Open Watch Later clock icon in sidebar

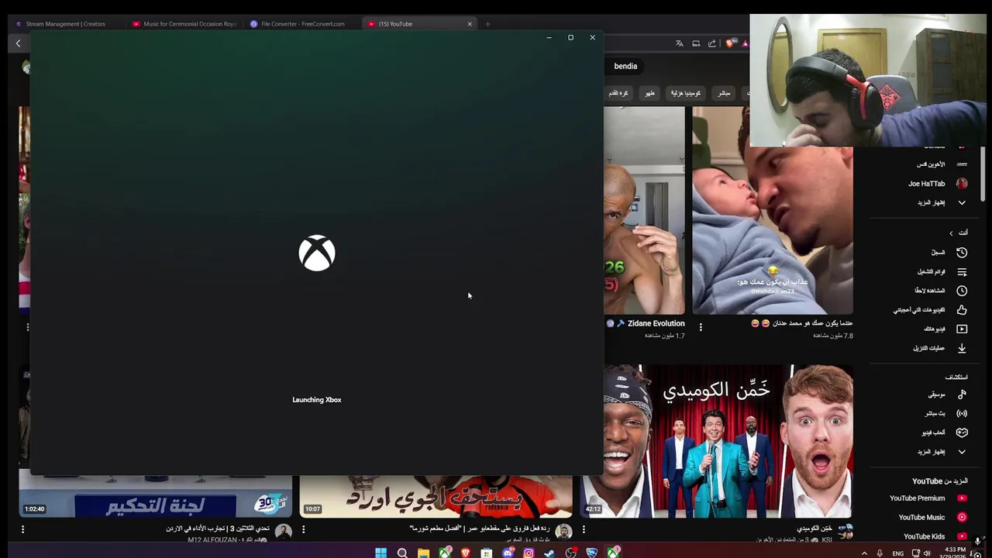(x=962, y=291)
